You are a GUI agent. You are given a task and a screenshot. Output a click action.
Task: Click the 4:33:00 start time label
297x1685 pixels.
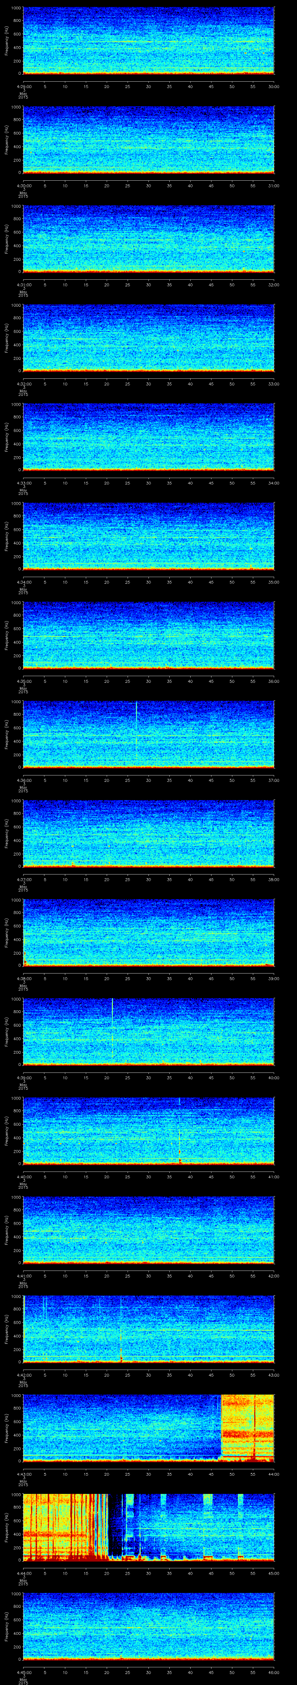(x=23, y=483)
